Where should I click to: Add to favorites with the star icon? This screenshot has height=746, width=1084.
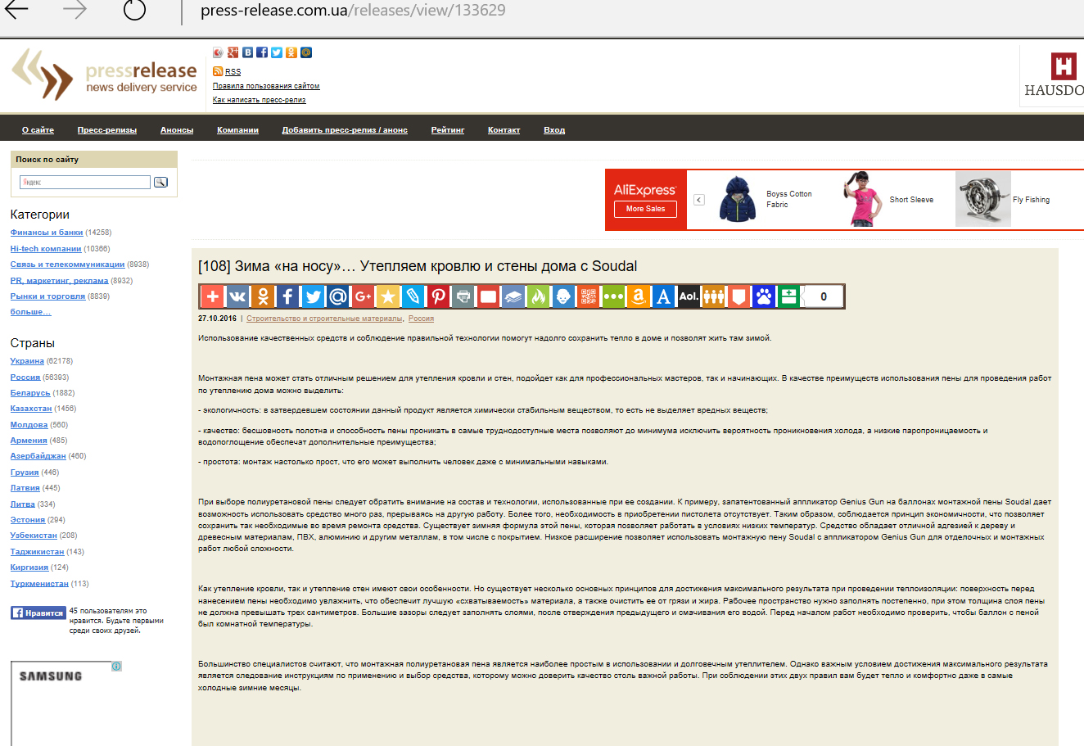click(x=388, y=296)
